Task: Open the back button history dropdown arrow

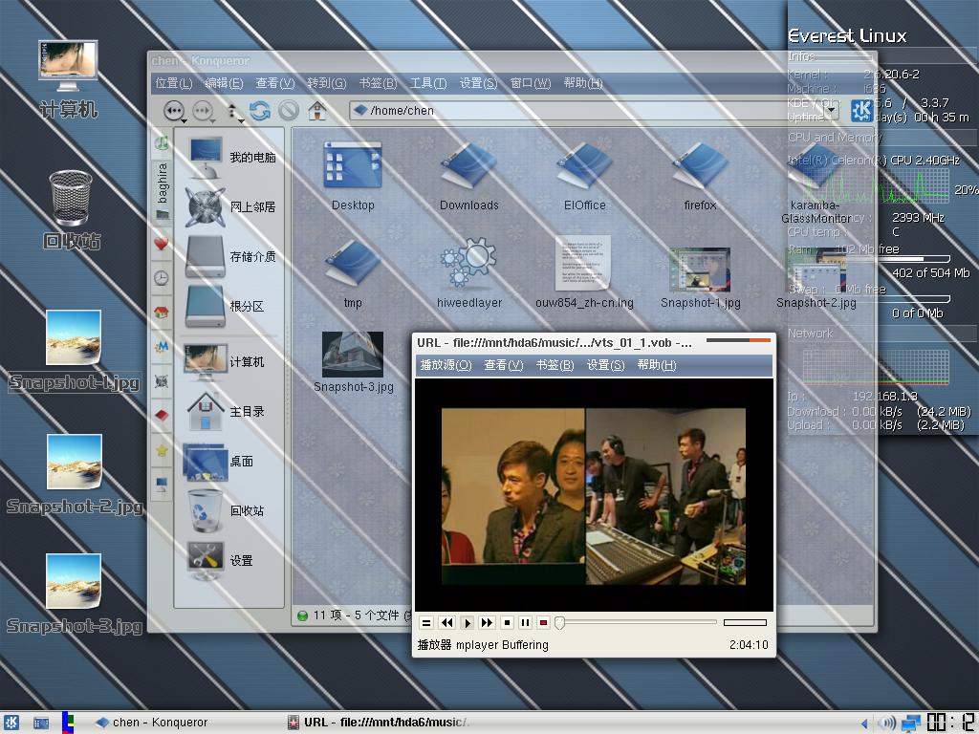Action: coord(185,119)
